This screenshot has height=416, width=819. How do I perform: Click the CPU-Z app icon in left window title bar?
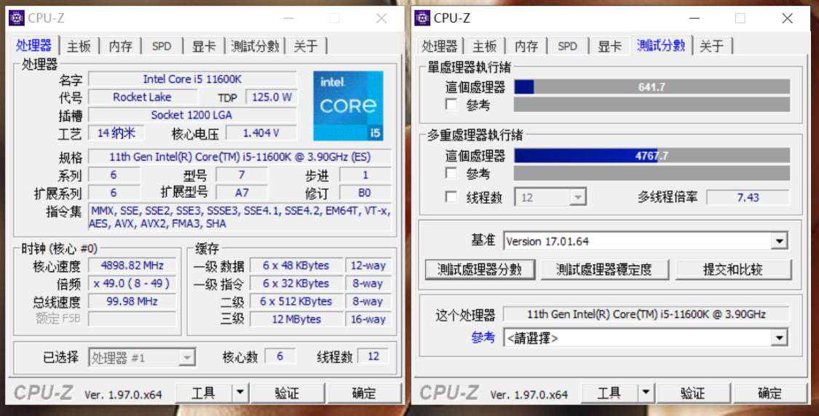[x=16, y=18]
